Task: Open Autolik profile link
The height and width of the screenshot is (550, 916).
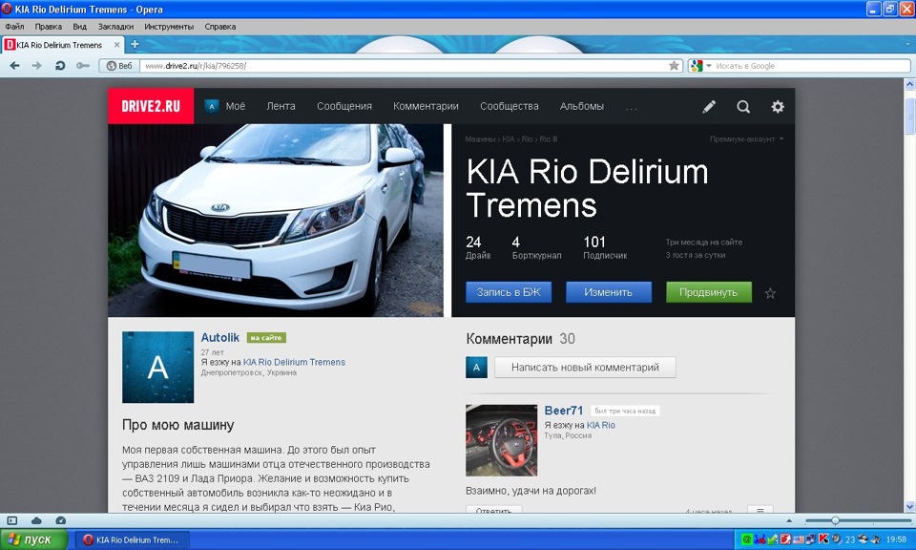Action: point(220,337)
